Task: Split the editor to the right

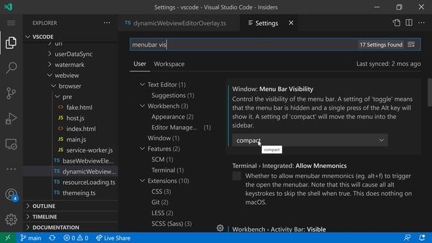Action: pyautogui.click(x=409, y=23)
